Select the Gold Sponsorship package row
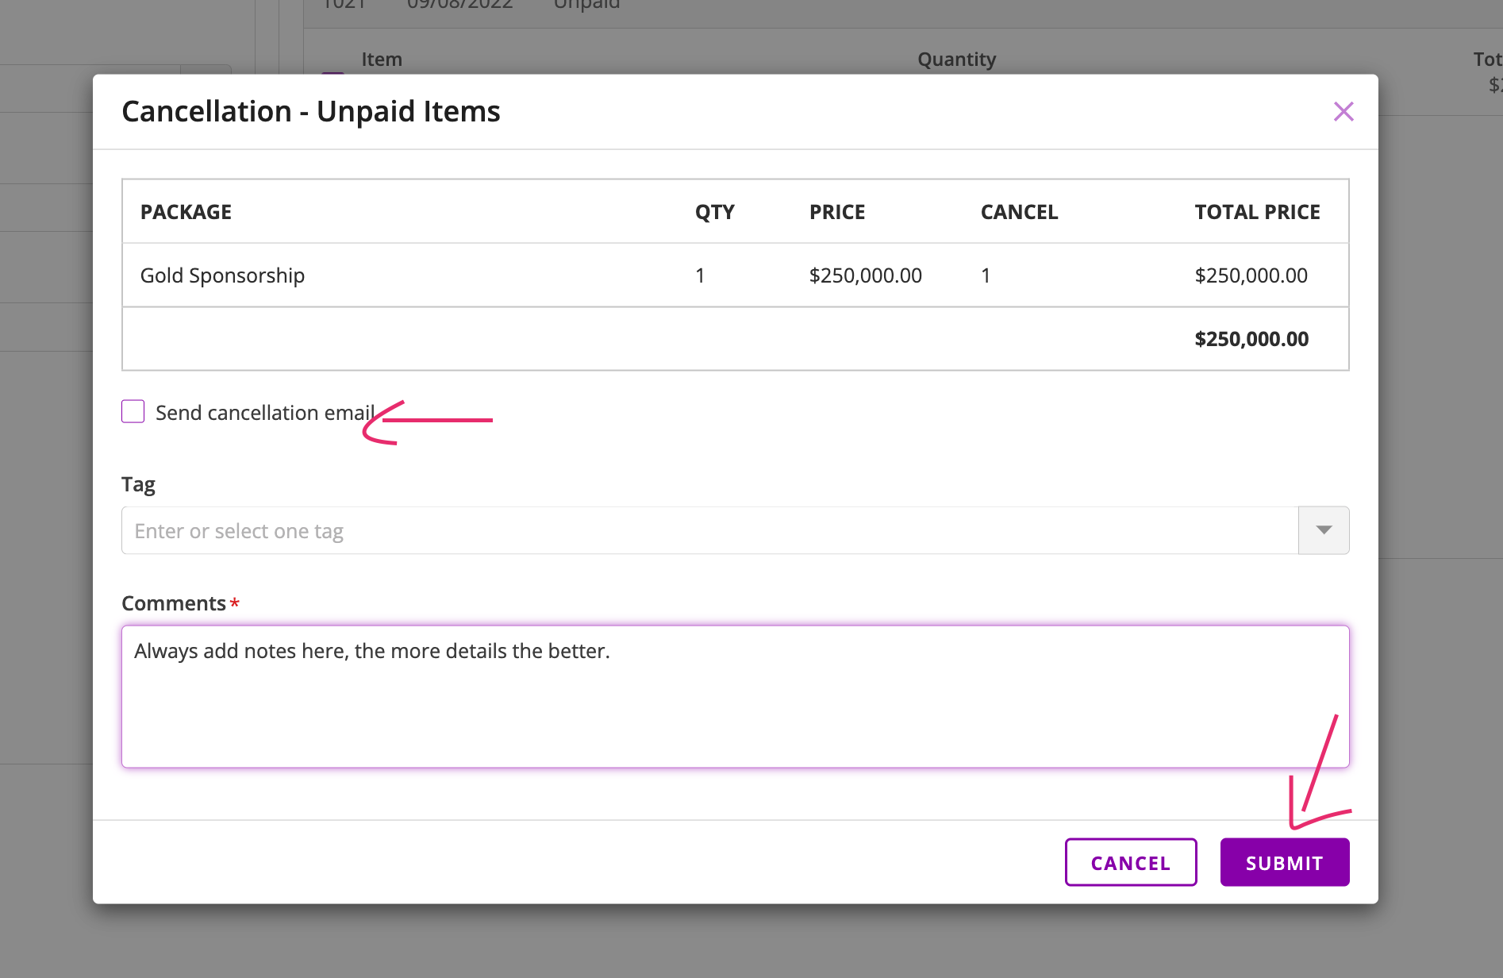Screen dimensions: 1503x978 tap(222, 275)
